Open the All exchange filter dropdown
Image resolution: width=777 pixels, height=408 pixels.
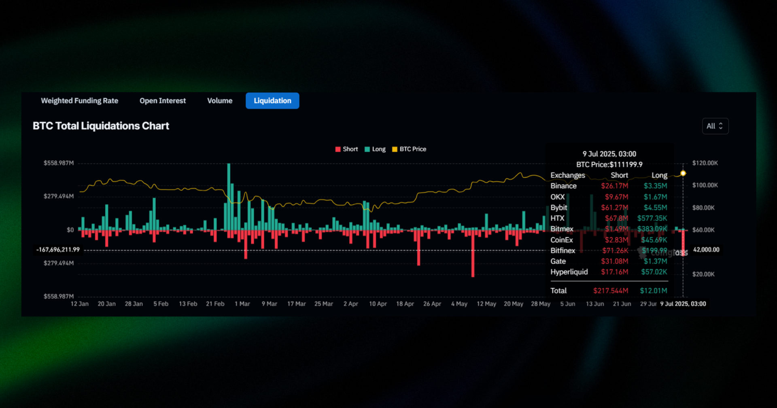pos(715,126)
